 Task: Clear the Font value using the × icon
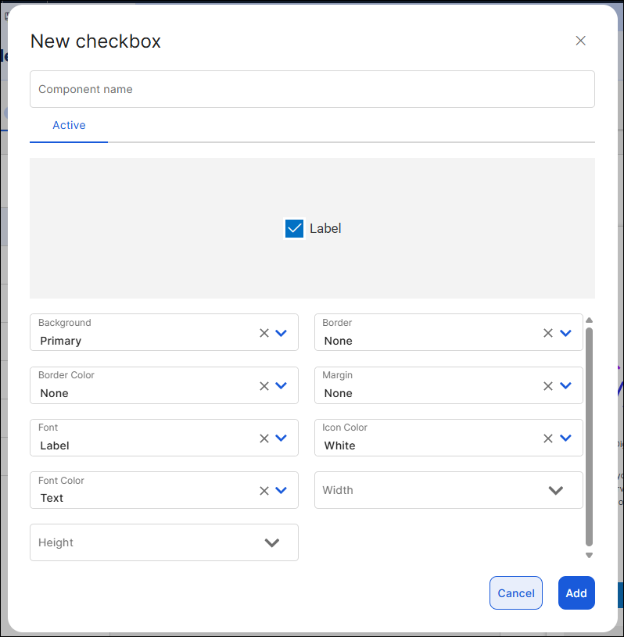click(264, 438)
